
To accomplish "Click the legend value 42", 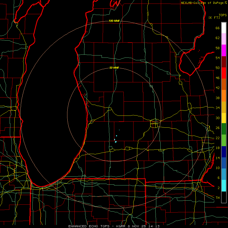I will pyautogui.click(x=218, y=88).
